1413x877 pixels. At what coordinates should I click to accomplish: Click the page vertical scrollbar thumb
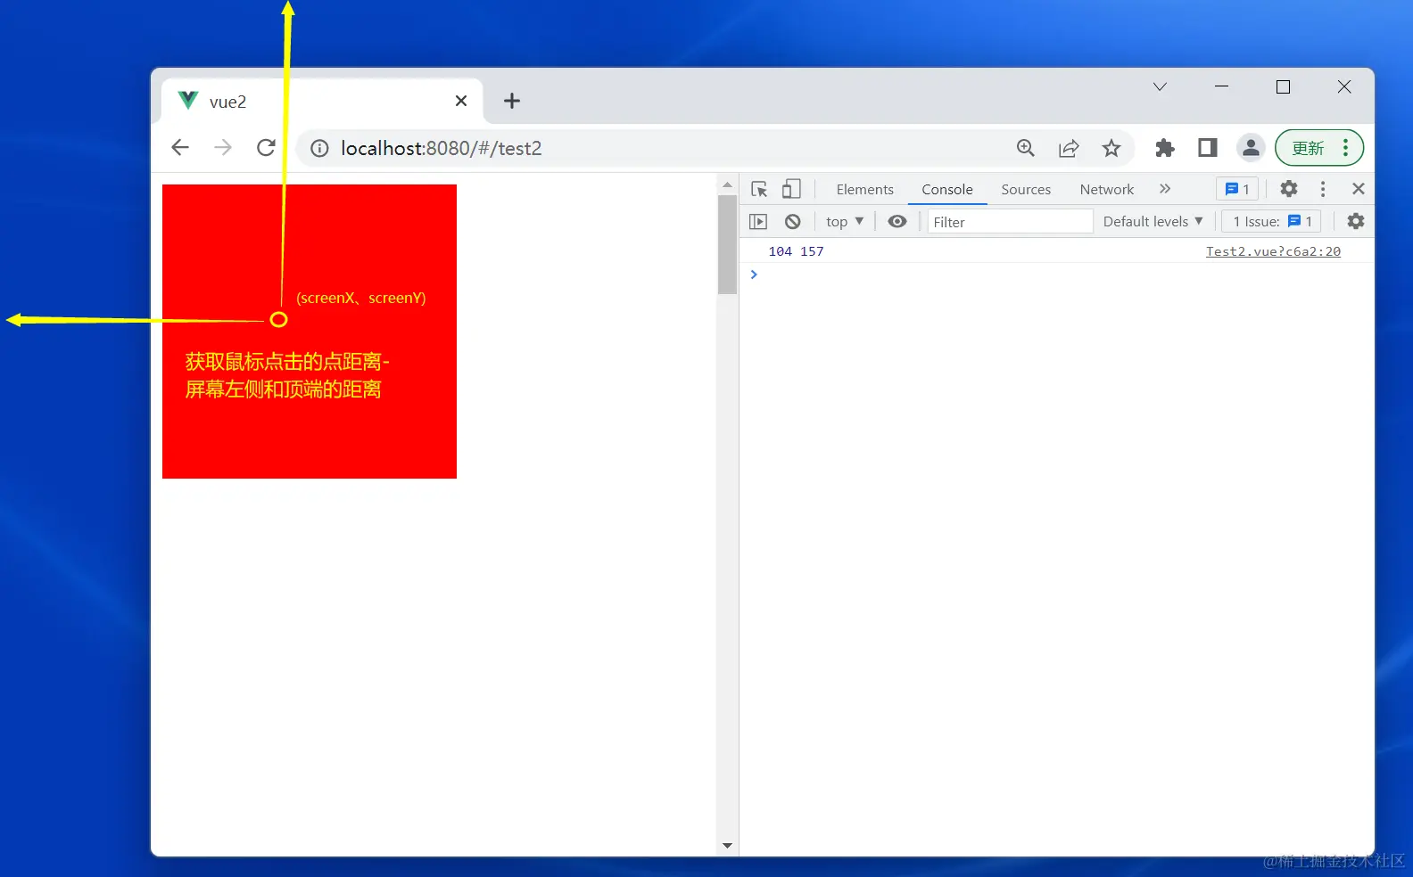pos(727,244)
